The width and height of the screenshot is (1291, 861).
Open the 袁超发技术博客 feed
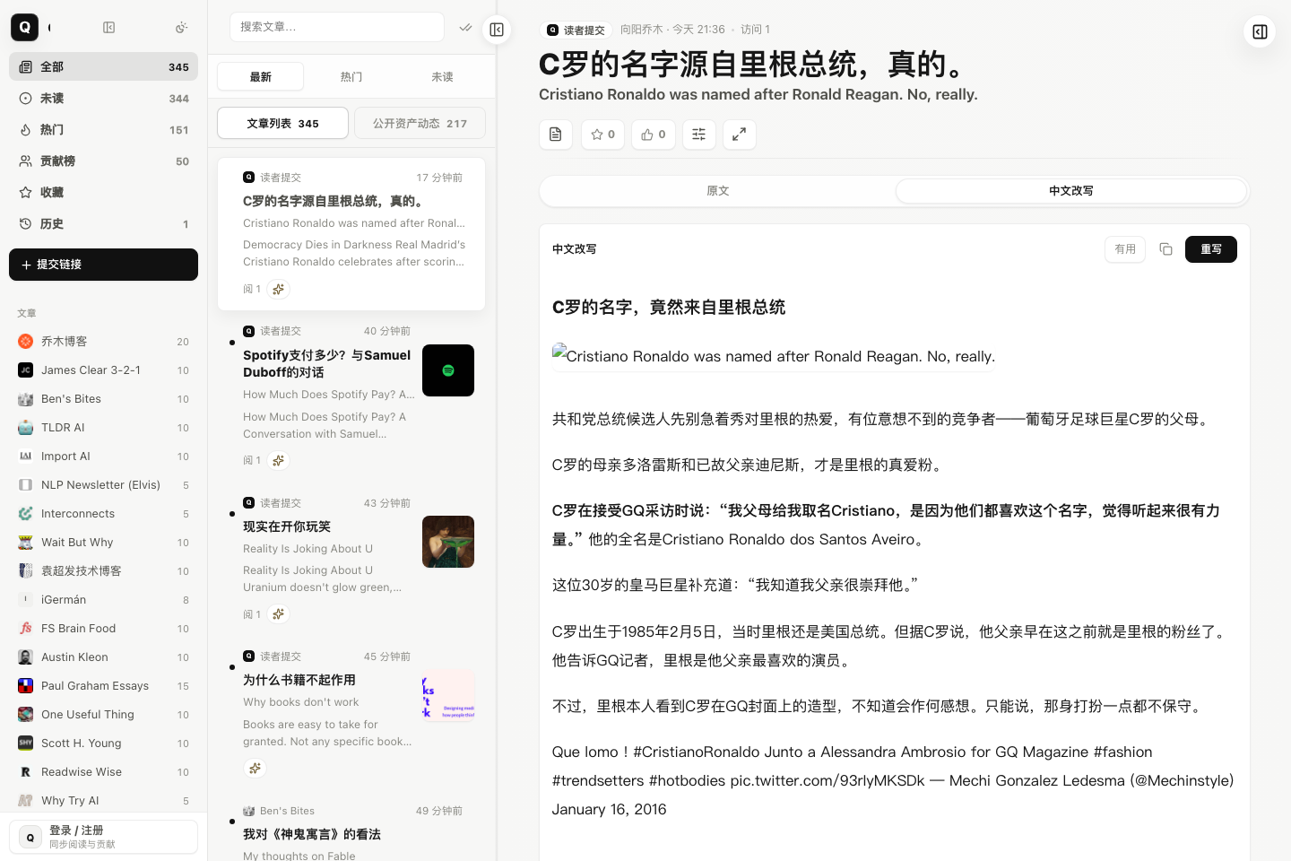point(103,571)
